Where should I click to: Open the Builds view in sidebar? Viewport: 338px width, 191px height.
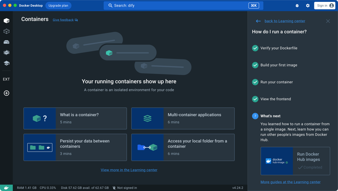(6, 53)
